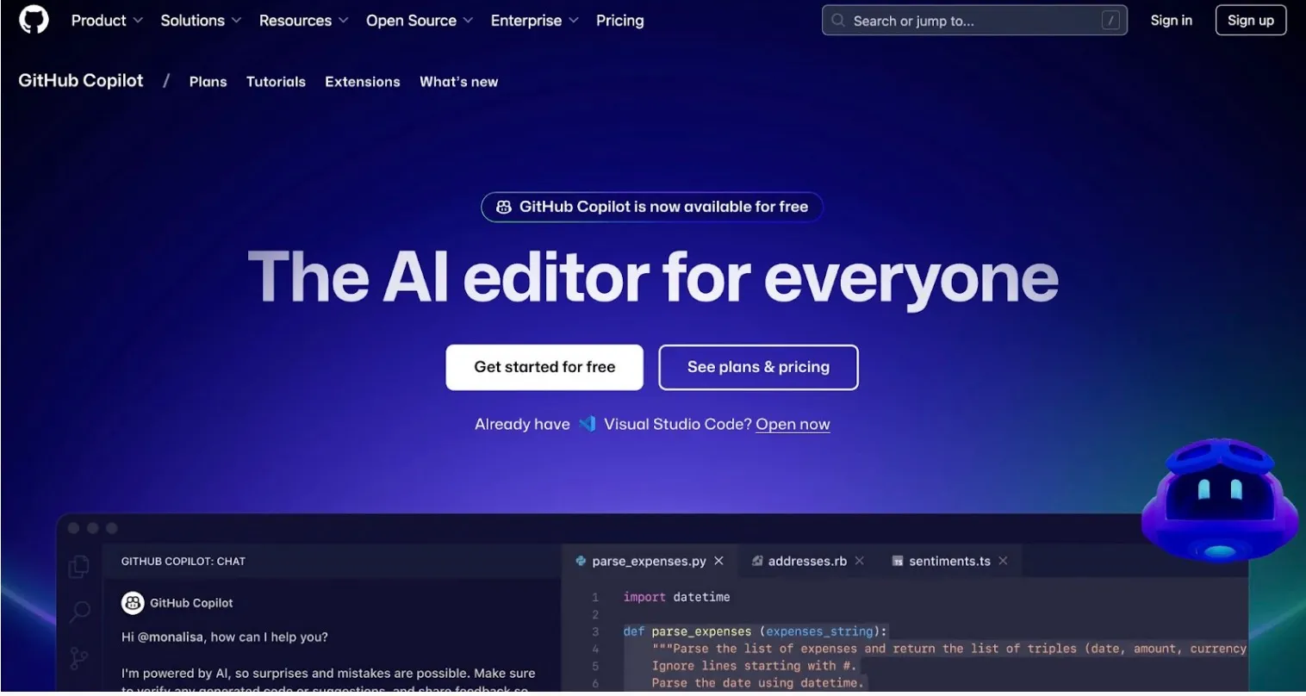Click the GitHub Copilot chat avatar
Screen dimensions: 1306x696
pyautogui.click(x=133, y=603)
